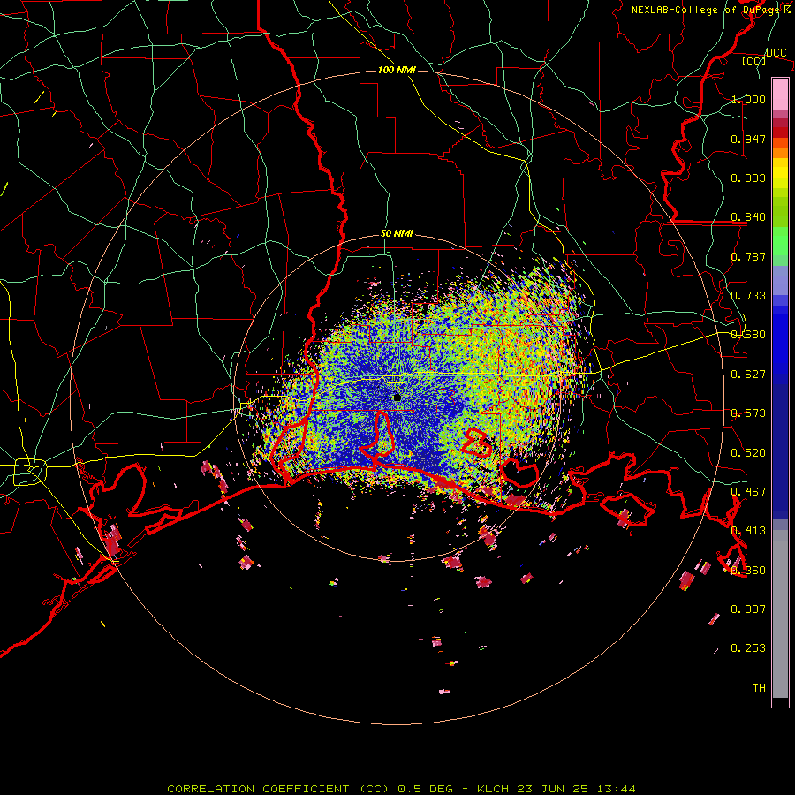The height and width of the screenshot is (795, 795).
Task: Click the 1.000 legend value
Action: (748, 99)
